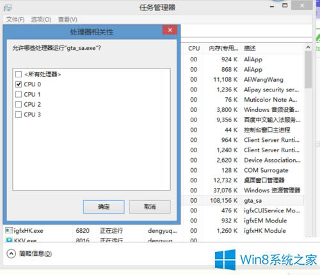The image size is (320, 275).
Task: Click the igfxHK.exe process icon
Action: (9, 230)
